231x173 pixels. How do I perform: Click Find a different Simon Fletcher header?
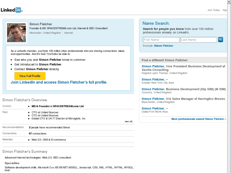tap(165, 60)
